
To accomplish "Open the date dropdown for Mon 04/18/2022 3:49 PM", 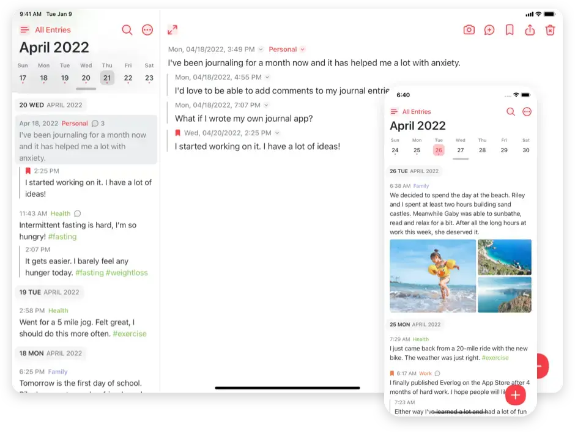I will pos(261,49).
